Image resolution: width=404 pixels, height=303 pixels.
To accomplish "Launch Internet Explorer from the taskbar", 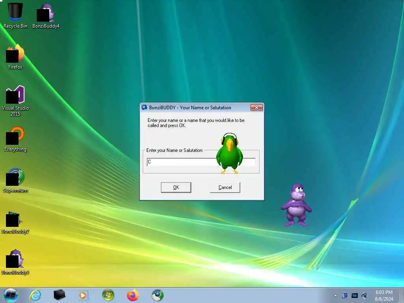I will [35, 295].
